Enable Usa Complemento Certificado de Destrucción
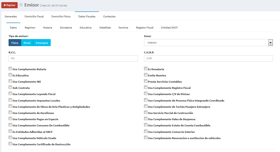This screenshot has height=152, width=280. [x=10, y=144]
